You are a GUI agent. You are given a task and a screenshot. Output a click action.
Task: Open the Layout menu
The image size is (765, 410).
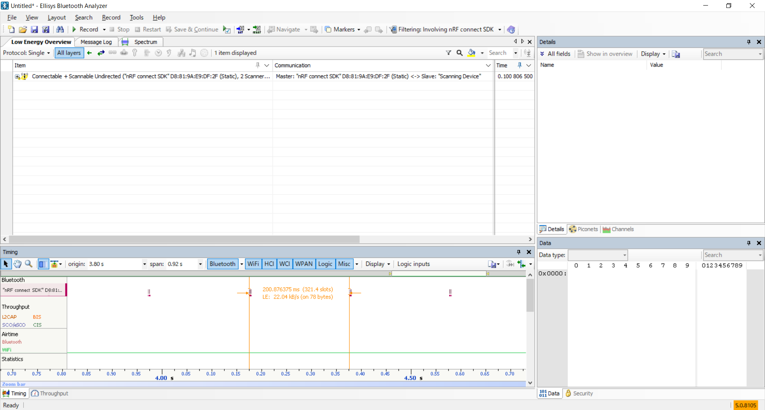(x=57, y=18)
